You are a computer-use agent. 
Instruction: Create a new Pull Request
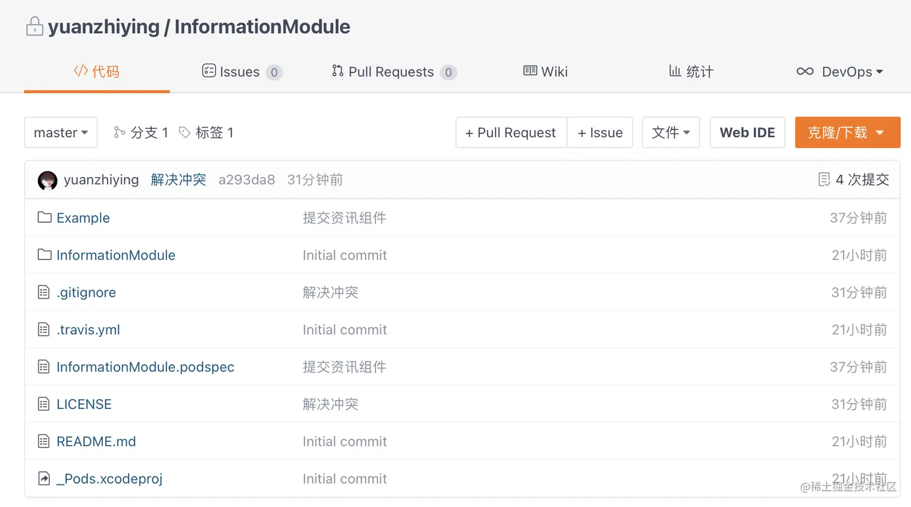511,132
